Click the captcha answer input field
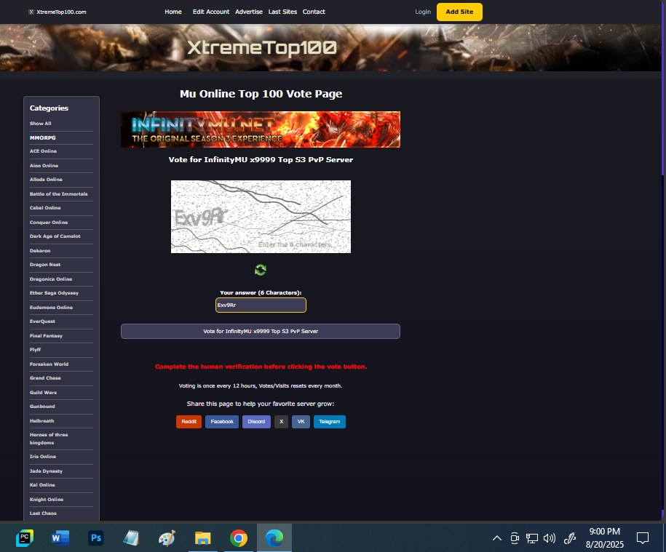The height and width of the screenshot is (552, 666). coord(261,305)
